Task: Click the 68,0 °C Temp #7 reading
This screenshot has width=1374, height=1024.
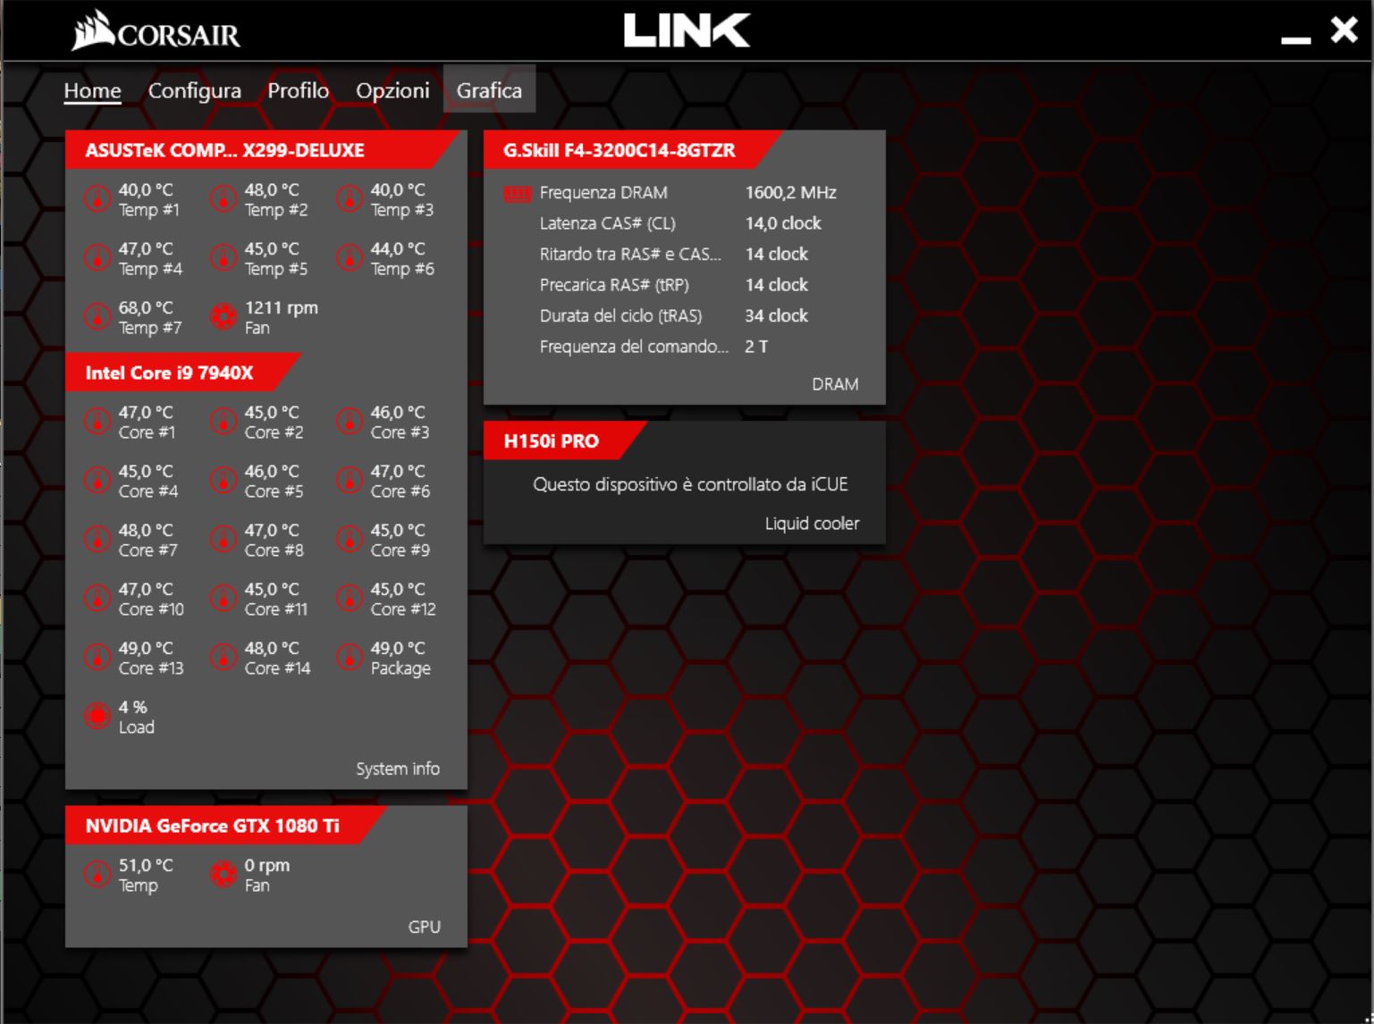Action: click(x=146, y=307)
